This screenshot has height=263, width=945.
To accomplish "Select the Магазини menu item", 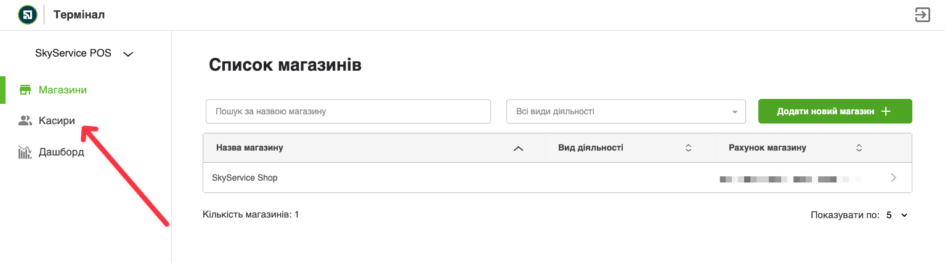I will pos(62,90).
